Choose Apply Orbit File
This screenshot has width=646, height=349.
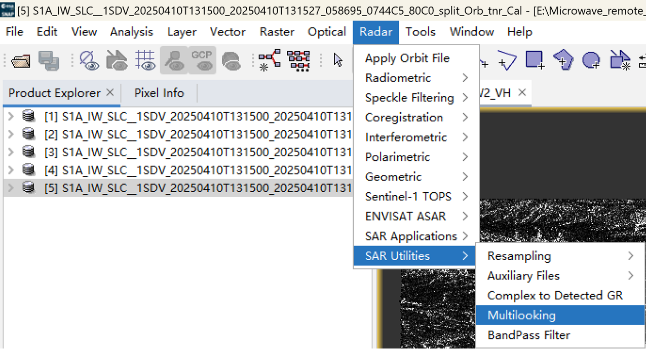(416, 58)
